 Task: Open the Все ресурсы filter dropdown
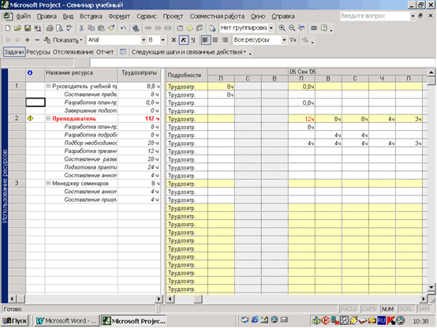(284, 40)
